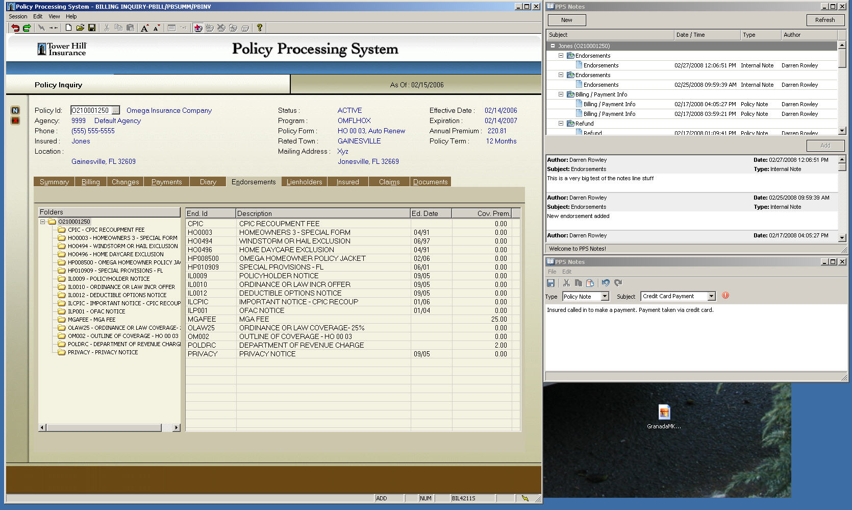Click the red square icon in the left sidebar
The height and width of the screenshot is (510, 852).
(15, 120)
